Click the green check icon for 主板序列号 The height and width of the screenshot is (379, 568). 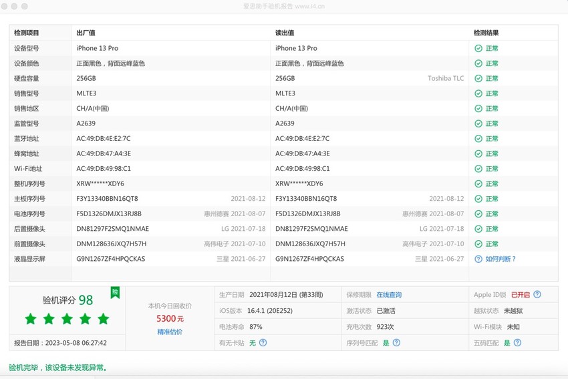click(x=478, y=199)
